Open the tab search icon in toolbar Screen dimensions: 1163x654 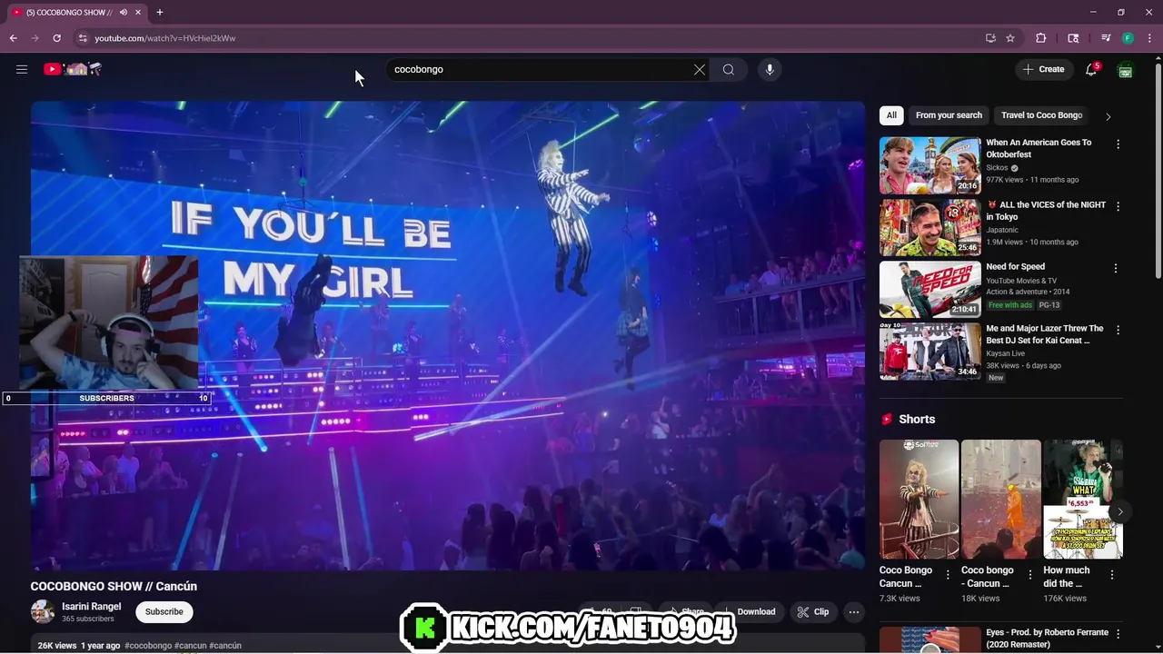point(1073,38)
